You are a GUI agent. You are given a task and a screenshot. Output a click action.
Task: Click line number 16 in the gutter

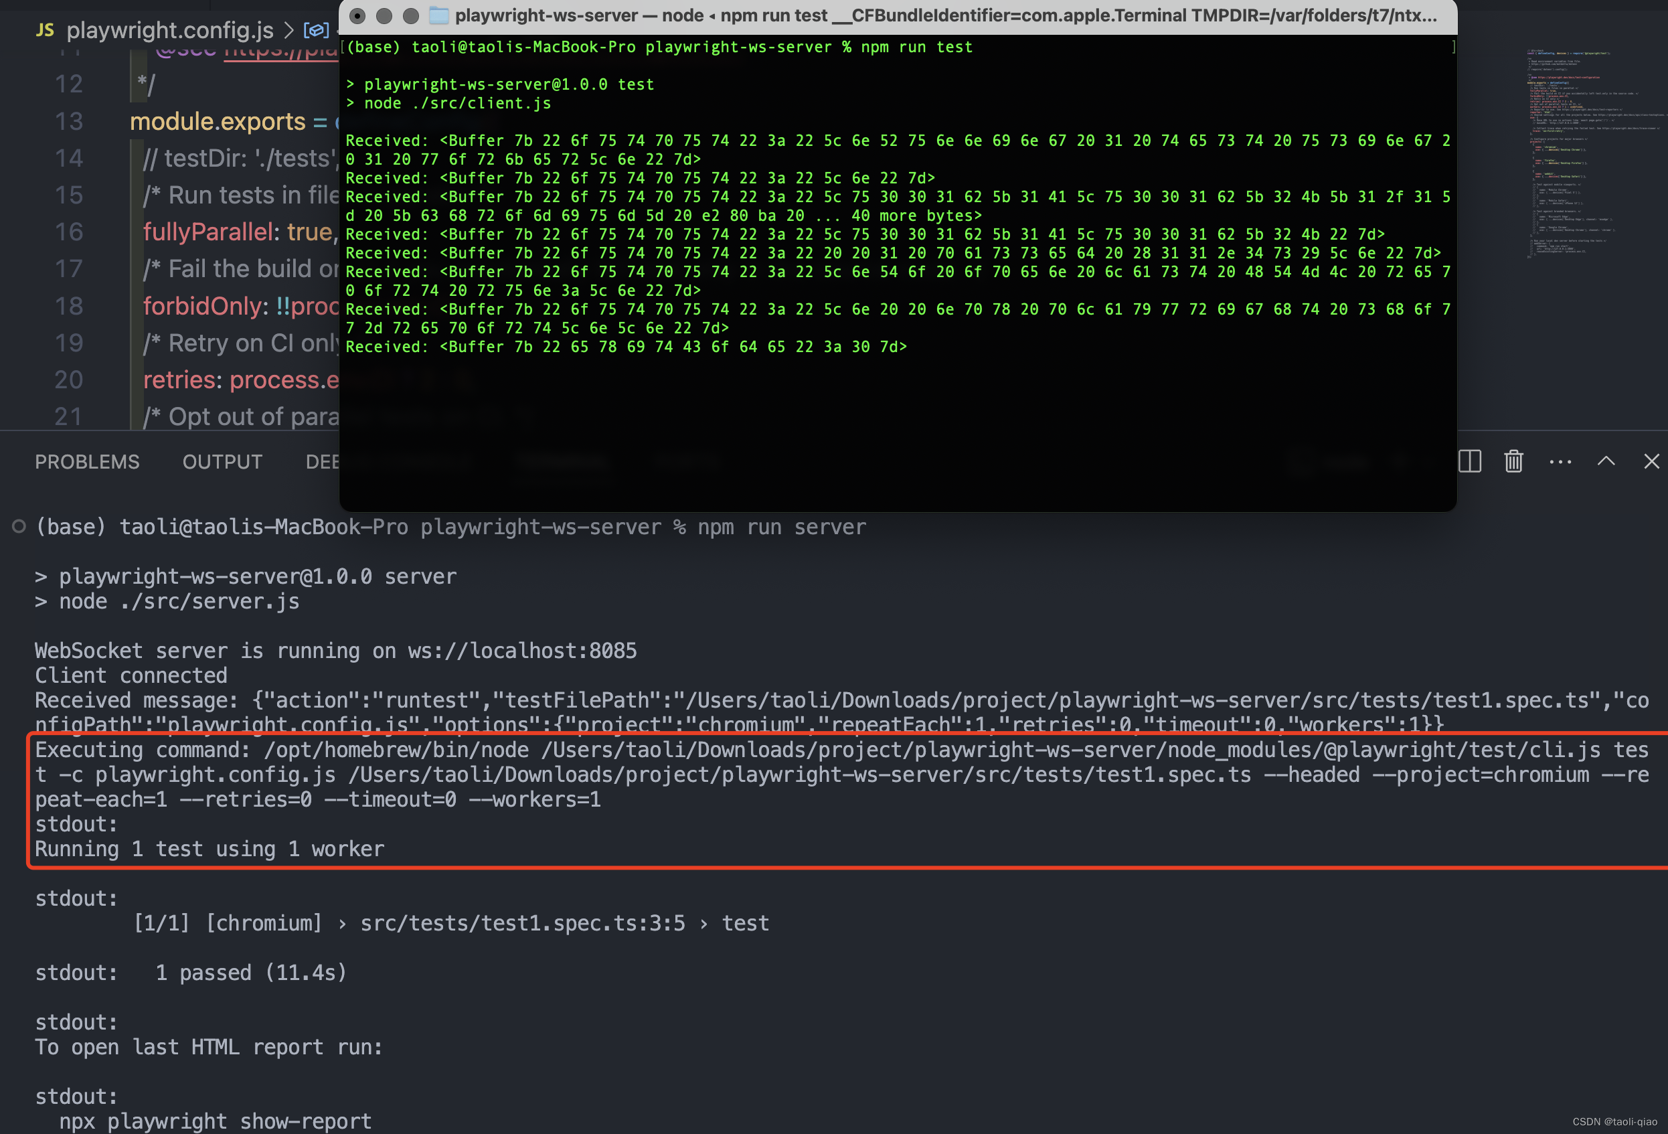(69, 232)
